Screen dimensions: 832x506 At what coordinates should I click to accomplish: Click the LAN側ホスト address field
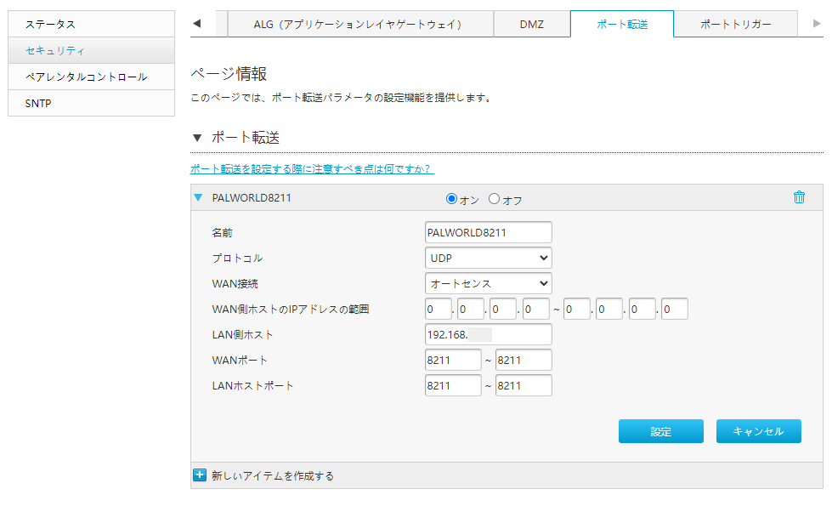[488, 334]
